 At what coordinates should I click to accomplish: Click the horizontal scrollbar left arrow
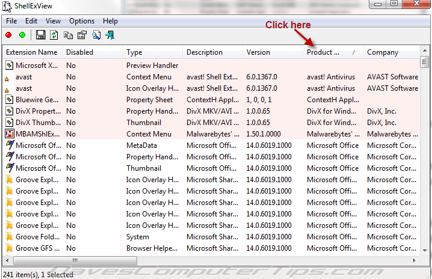point(7,260)
